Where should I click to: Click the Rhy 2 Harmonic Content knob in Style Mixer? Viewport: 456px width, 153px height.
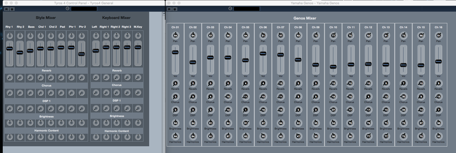pos(20,137)
